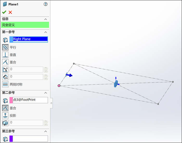This screenshot has width=182, height=143.
Task: Toggle 两侧对称 mid plane option
Action: coord(5,84)
